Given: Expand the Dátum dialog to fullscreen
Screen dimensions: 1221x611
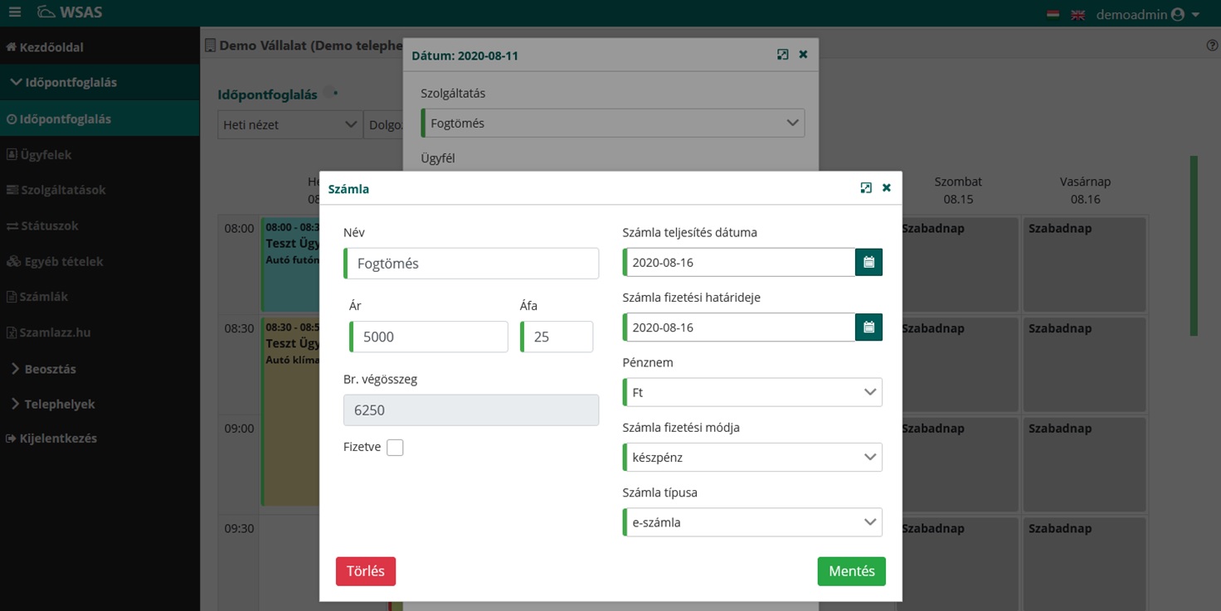Looking at the screenshot, I should [x=782, y=55].
